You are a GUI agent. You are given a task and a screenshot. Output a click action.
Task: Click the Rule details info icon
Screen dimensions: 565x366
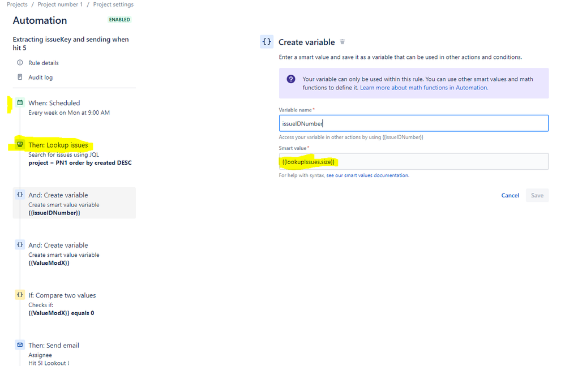[x=20, y=63]
